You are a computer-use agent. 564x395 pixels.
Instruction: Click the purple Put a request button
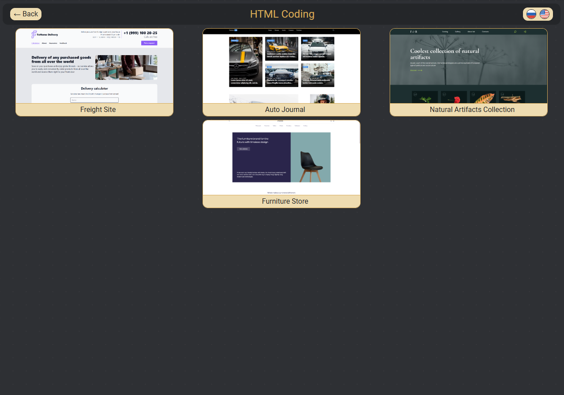(x=149, y=43)
